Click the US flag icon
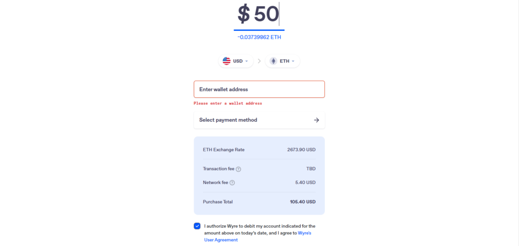Viewport: 519px width, 246px height. pos(227,61)
